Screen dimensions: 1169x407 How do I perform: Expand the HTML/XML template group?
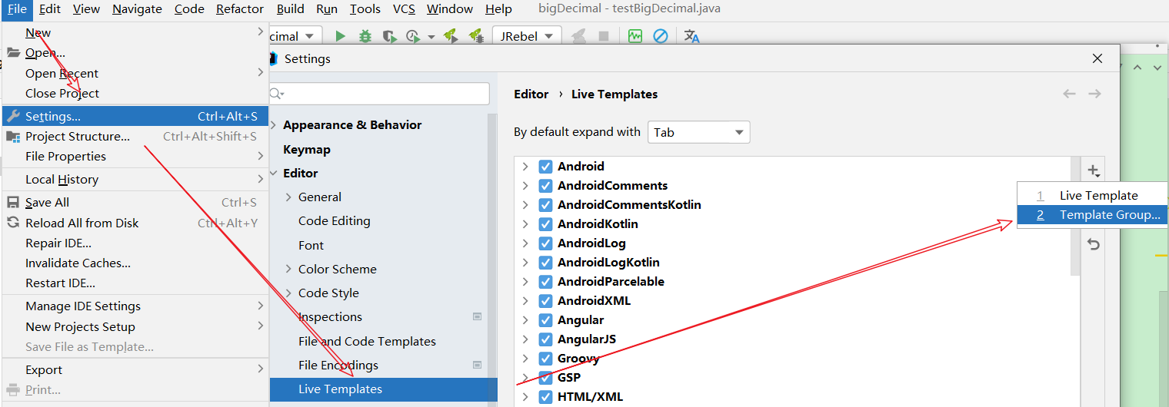(x=525, y=396)
